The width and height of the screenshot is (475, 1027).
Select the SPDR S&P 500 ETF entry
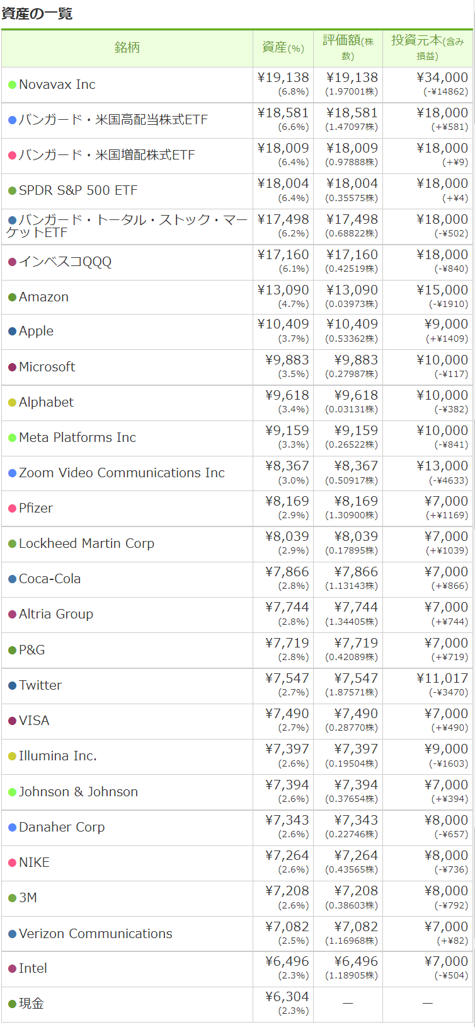pyautogui.click(x=78, y=190)
